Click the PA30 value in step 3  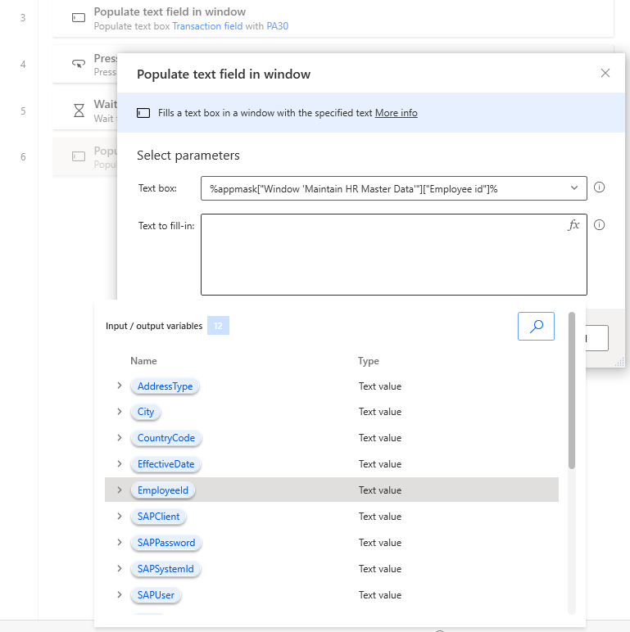point(278,26)
